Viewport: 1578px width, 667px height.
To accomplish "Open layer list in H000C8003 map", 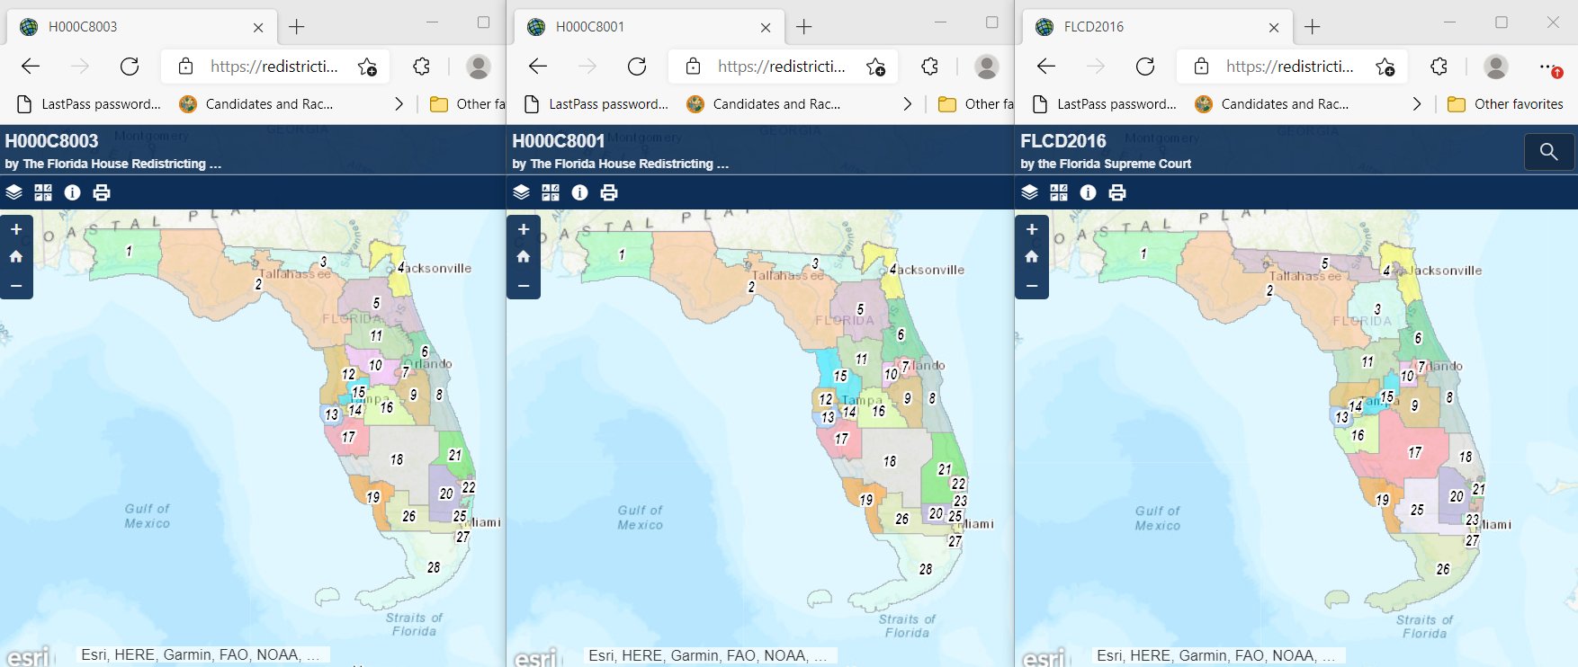I will [13, 192].
